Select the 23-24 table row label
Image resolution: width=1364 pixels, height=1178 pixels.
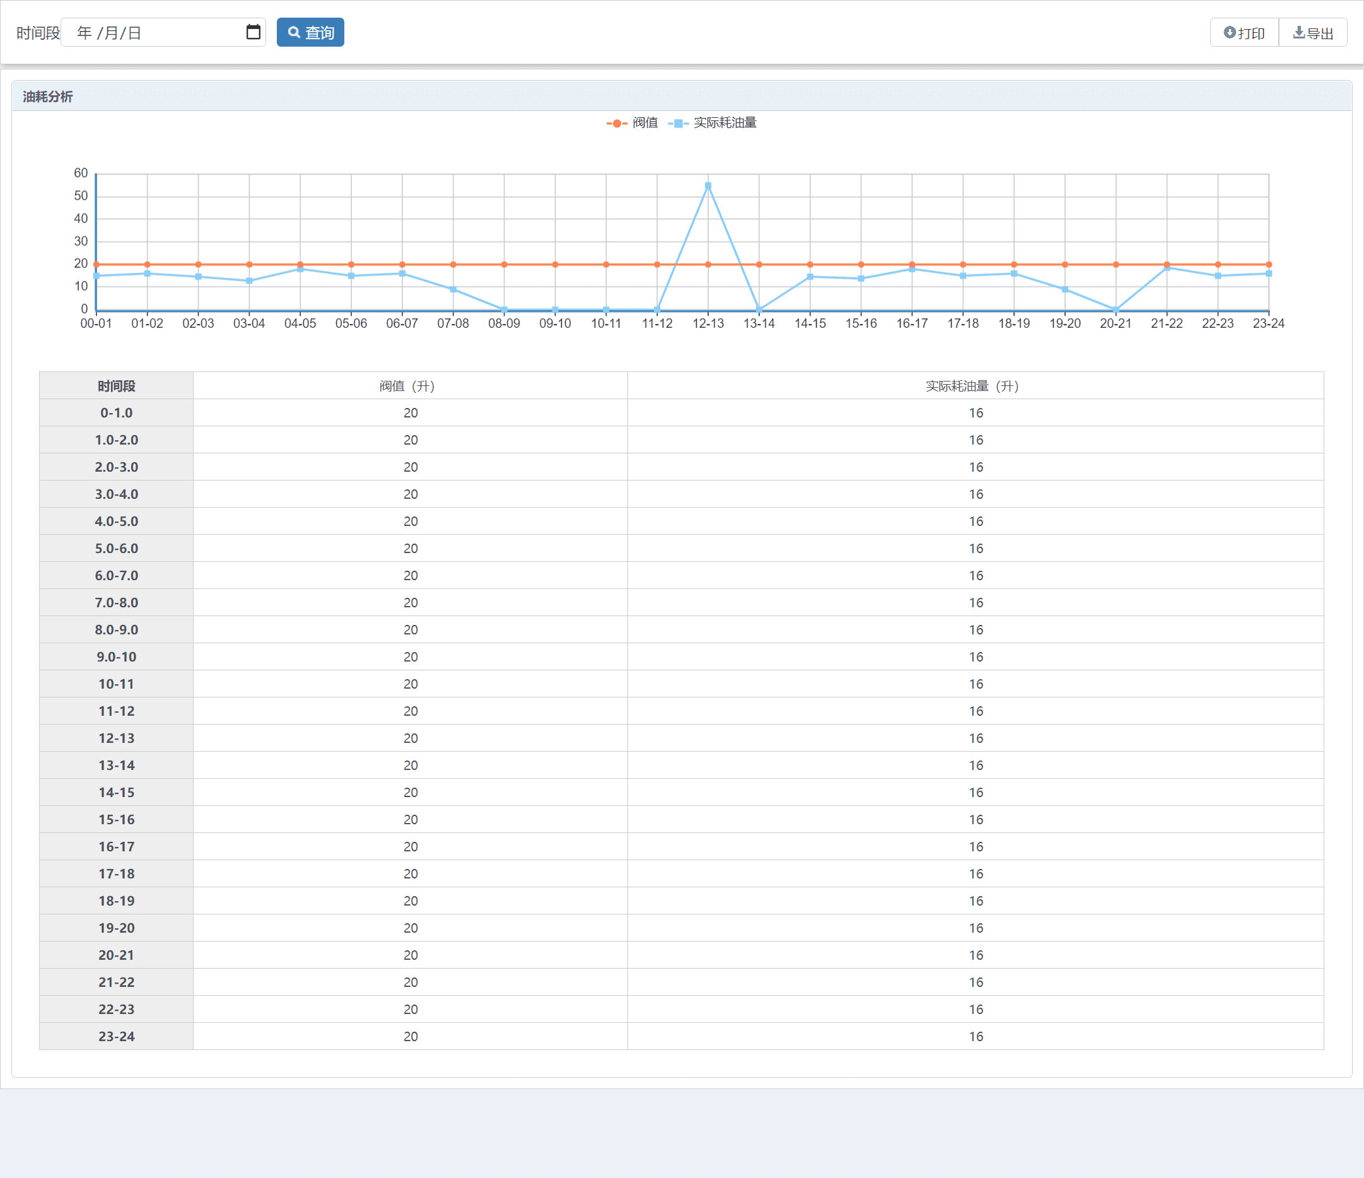point(117,1037)
